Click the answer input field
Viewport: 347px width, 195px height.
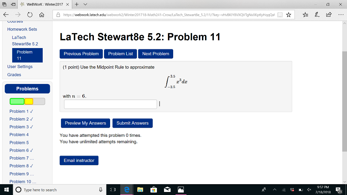110,104
